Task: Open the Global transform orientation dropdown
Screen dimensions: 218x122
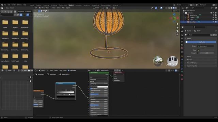Action: [97, 8]
